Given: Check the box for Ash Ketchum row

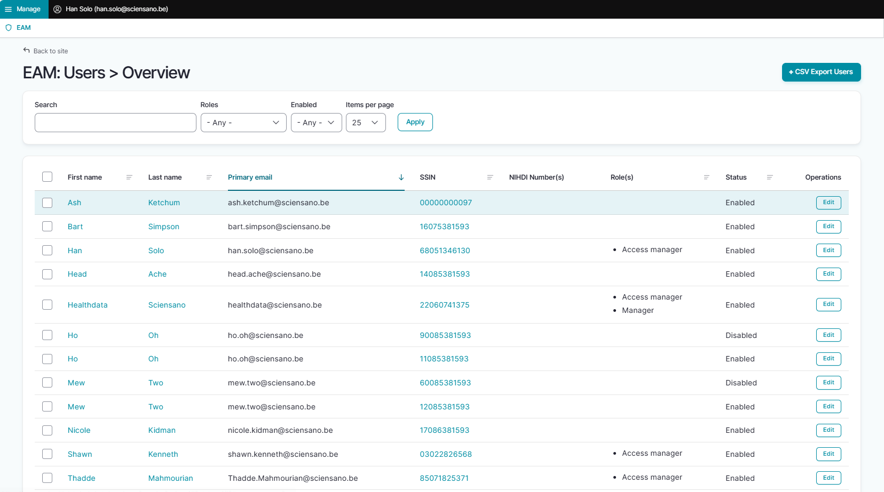Looking at the screenshot, I should pos(48,203).
